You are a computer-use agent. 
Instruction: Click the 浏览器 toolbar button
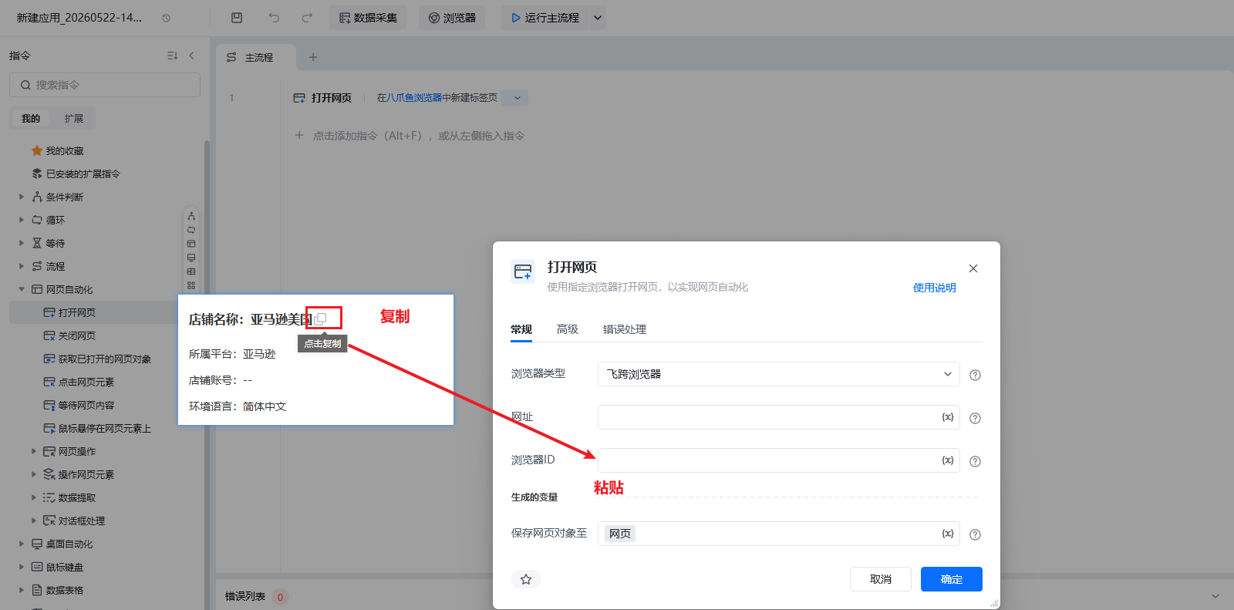point(452,18)
